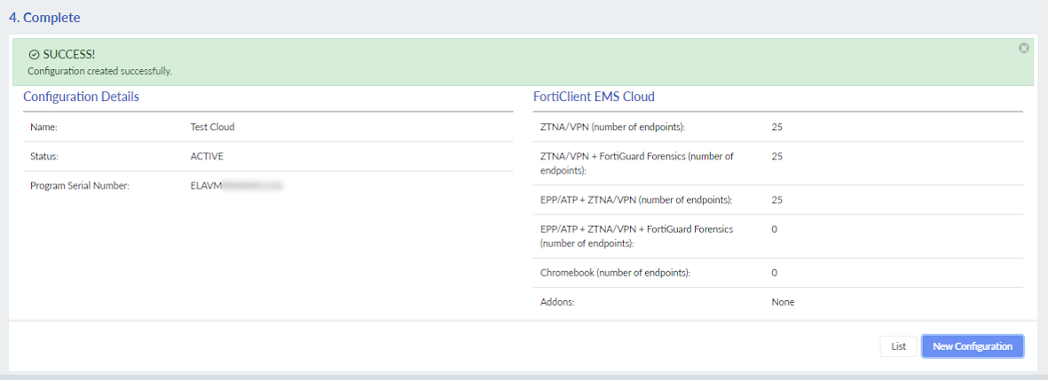Click the Status field label
Image resolution: width=1048 pixels, height=380 pixels.
(x=44, y=156)
